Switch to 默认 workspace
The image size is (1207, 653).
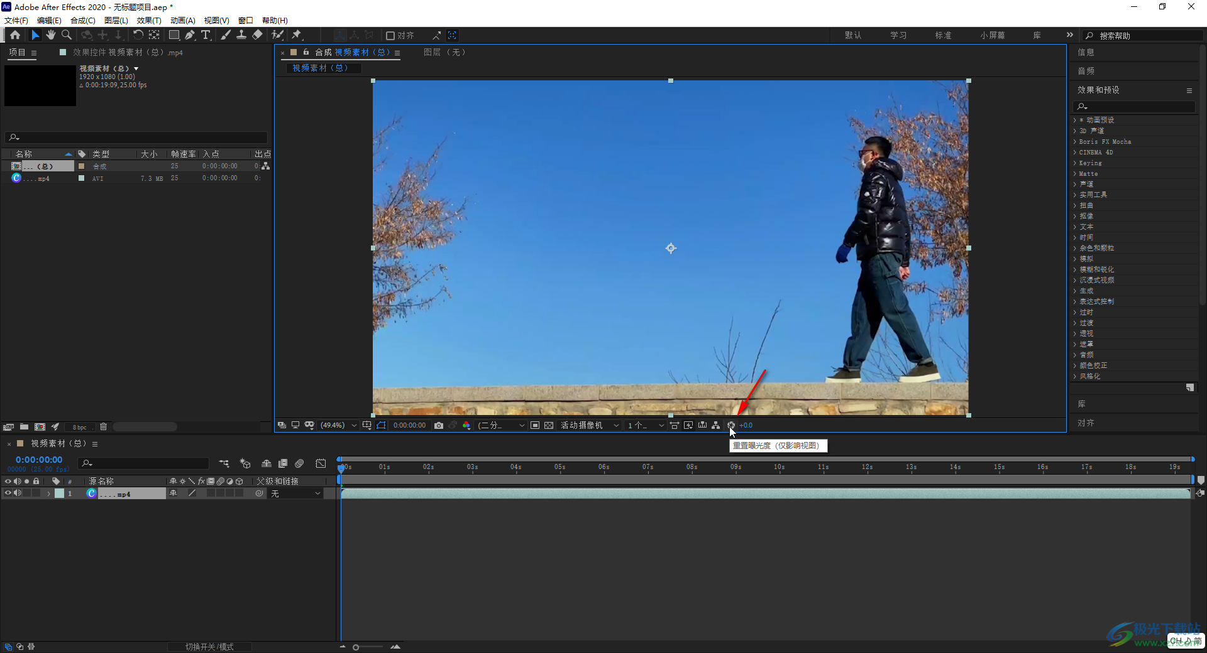tap(853, 35)
